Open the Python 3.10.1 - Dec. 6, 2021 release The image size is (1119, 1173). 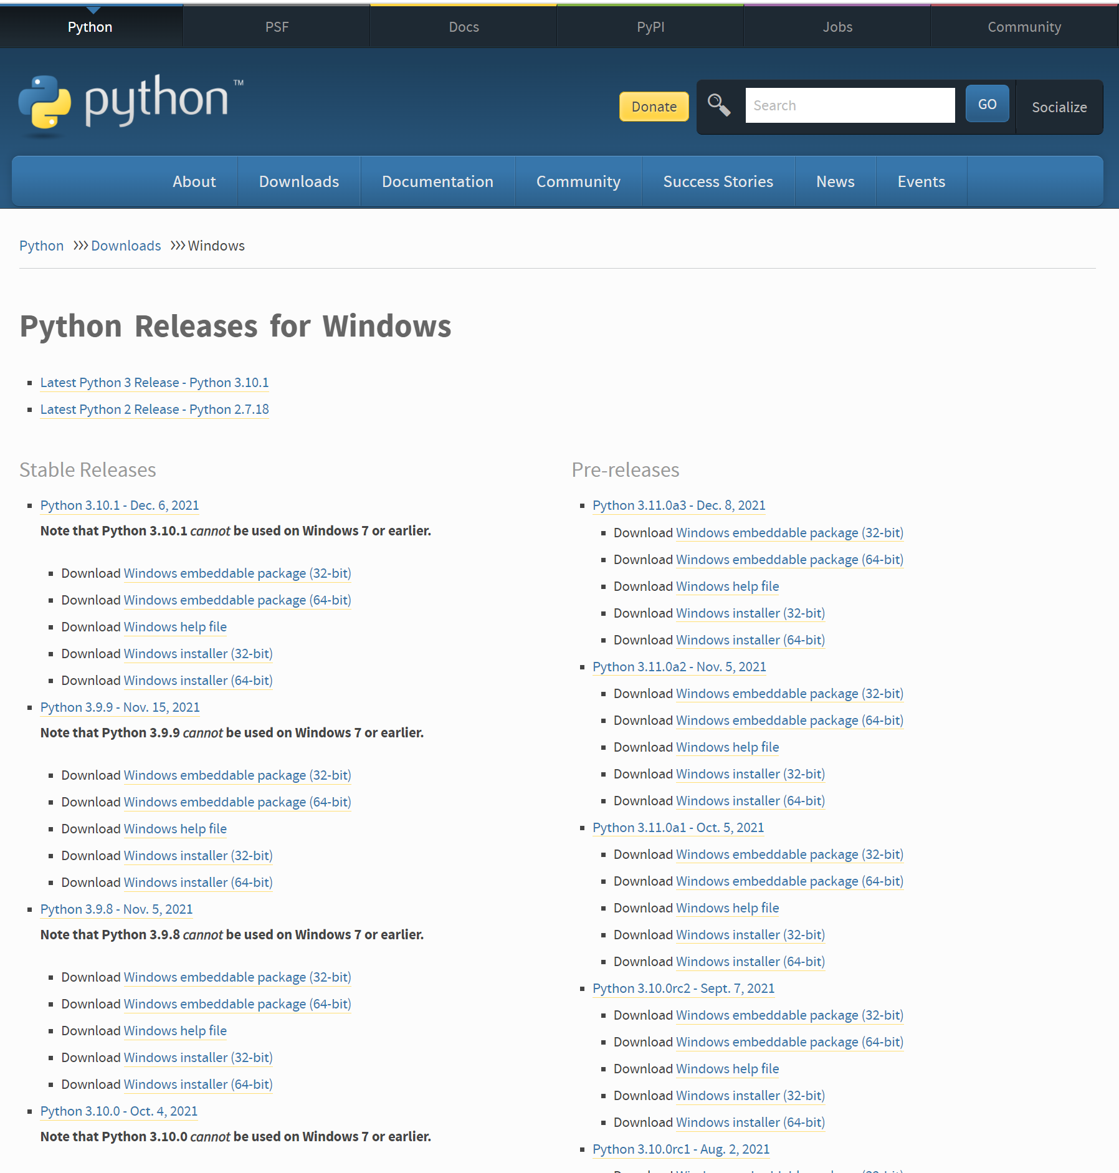(120, 505)
